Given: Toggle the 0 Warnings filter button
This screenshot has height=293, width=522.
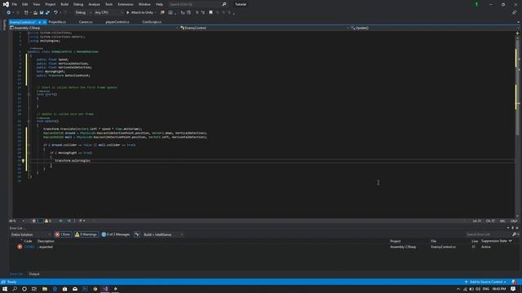Looking at the screenshot, I should pyautogui.click(x=86, y=234).
